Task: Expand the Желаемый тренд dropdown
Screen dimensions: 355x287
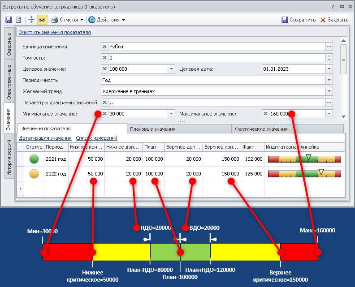Action: tap(329, 91)
